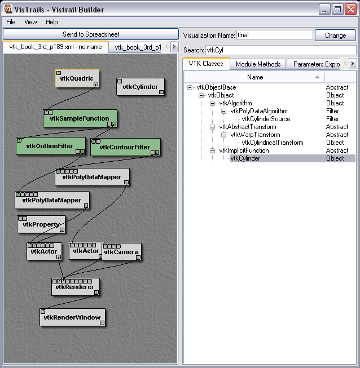Viewport: 360px width, 368px height.
Task: Collapse the vtkAlgorithm tree node
Action: click(212, 103)
